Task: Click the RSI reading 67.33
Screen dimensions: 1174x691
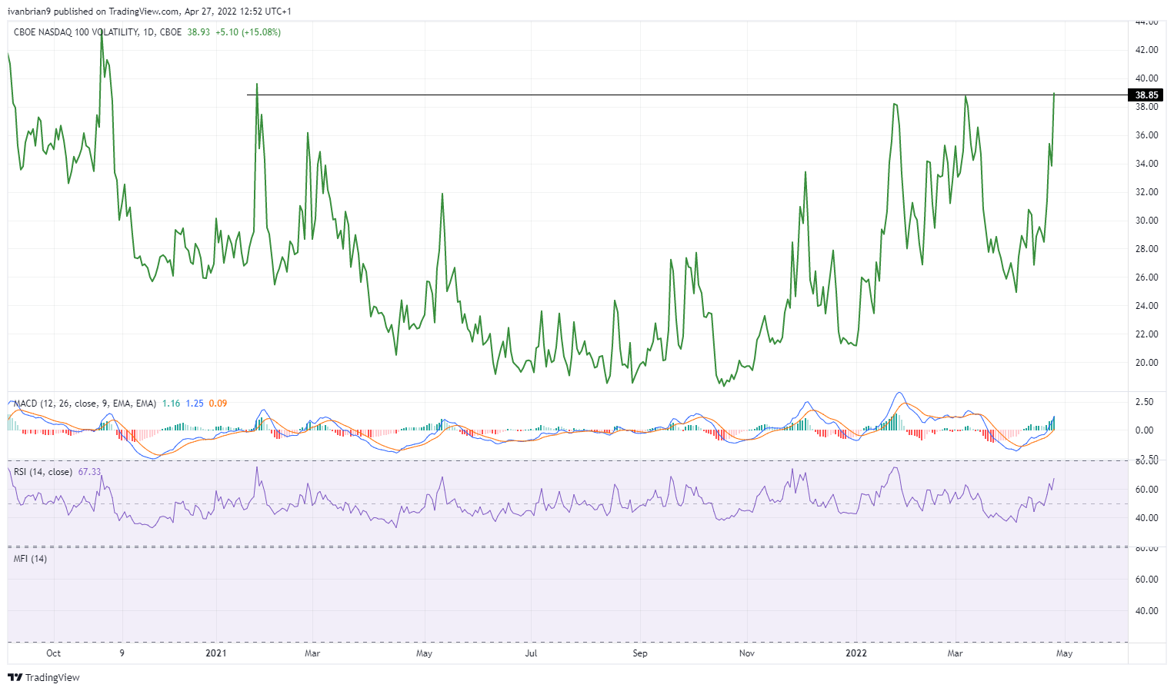Action: [x=89, y=472]
